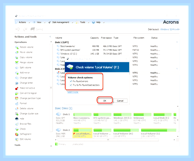Click the Format icon
Viewport: 194px width, 161px height.
click(17, 103)
